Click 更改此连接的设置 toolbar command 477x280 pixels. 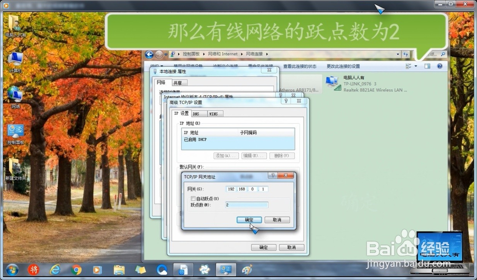[343, 66]
